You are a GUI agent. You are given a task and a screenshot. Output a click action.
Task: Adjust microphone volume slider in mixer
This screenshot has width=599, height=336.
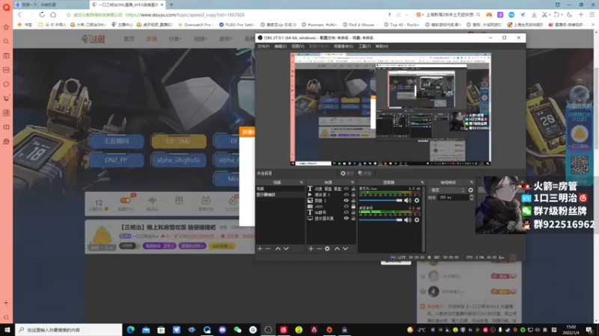coord(380,200)
